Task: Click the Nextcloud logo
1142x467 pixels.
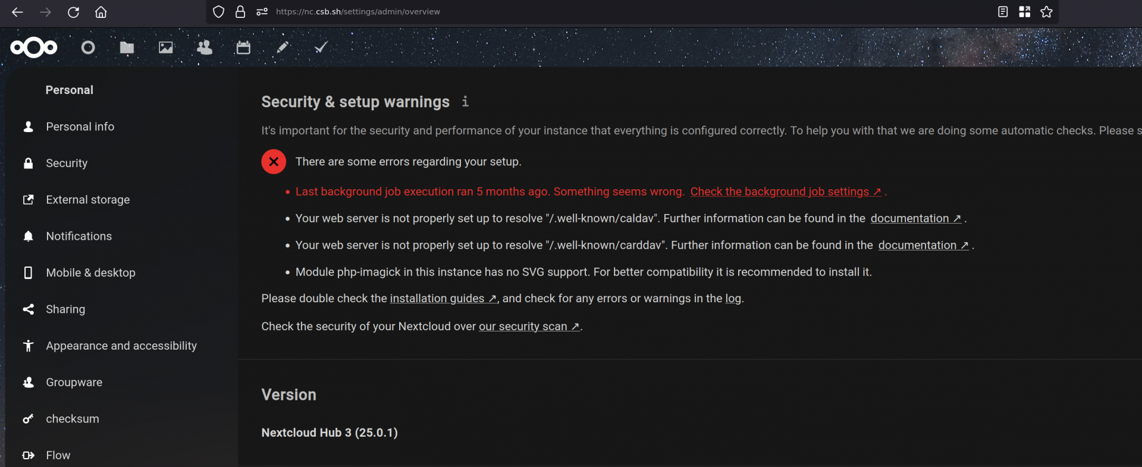Action: tap(34, 48)
